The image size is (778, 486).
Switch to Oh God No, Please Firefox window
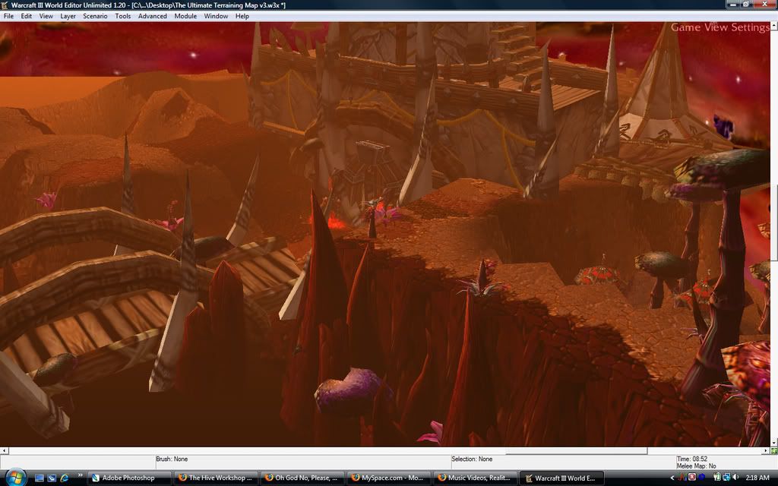(x=302, y=478)
